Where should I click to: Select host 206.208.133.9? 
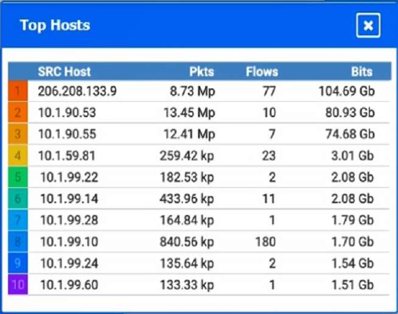[77, 91]
